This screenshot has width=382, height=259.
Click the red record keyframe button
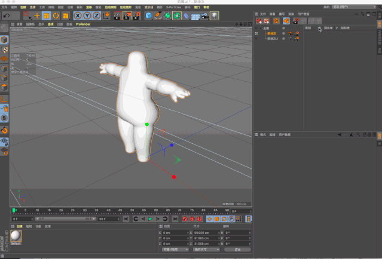(x=185, y=219)
